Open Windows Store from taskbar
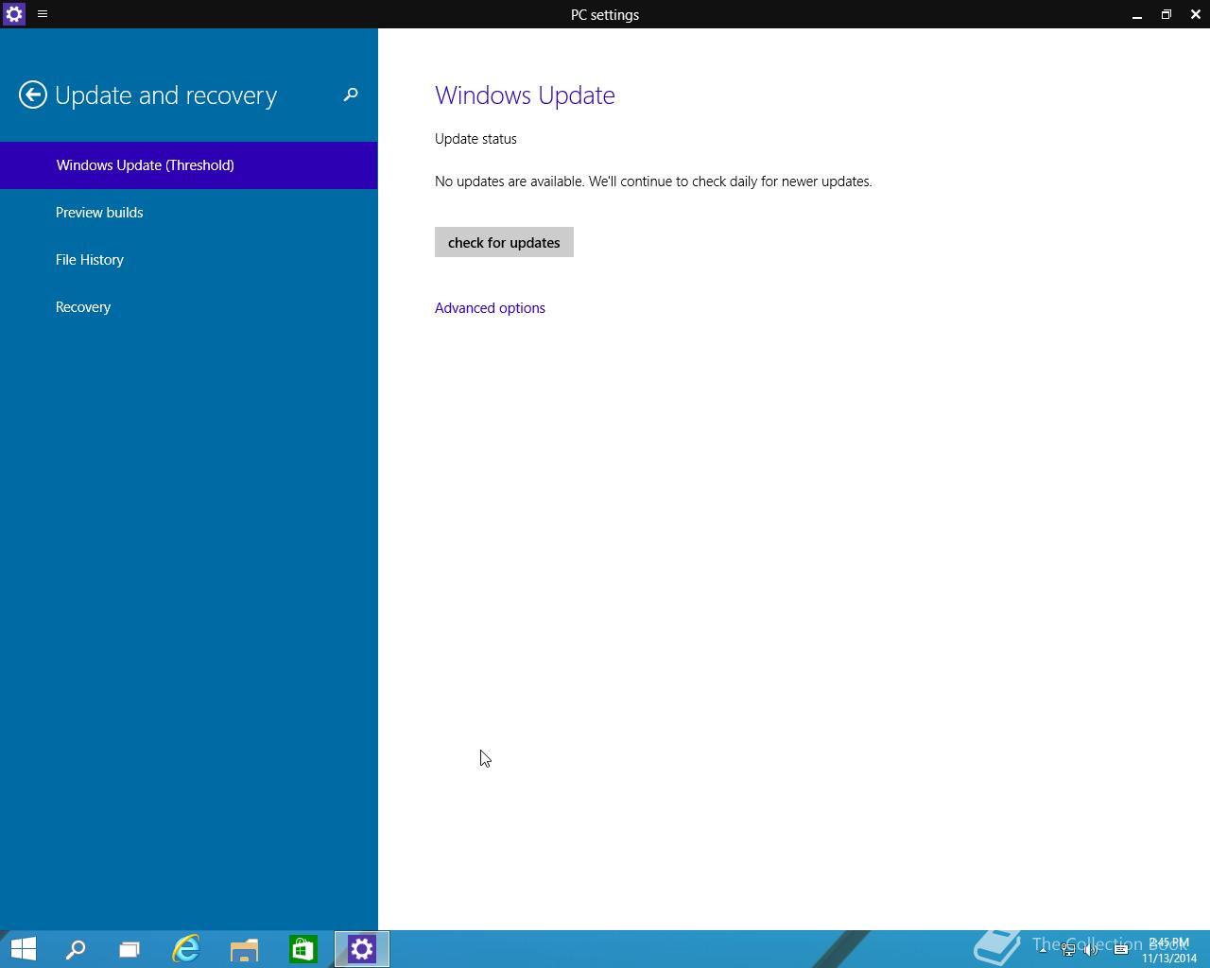1210x968 pixels. tap(302, 949)
